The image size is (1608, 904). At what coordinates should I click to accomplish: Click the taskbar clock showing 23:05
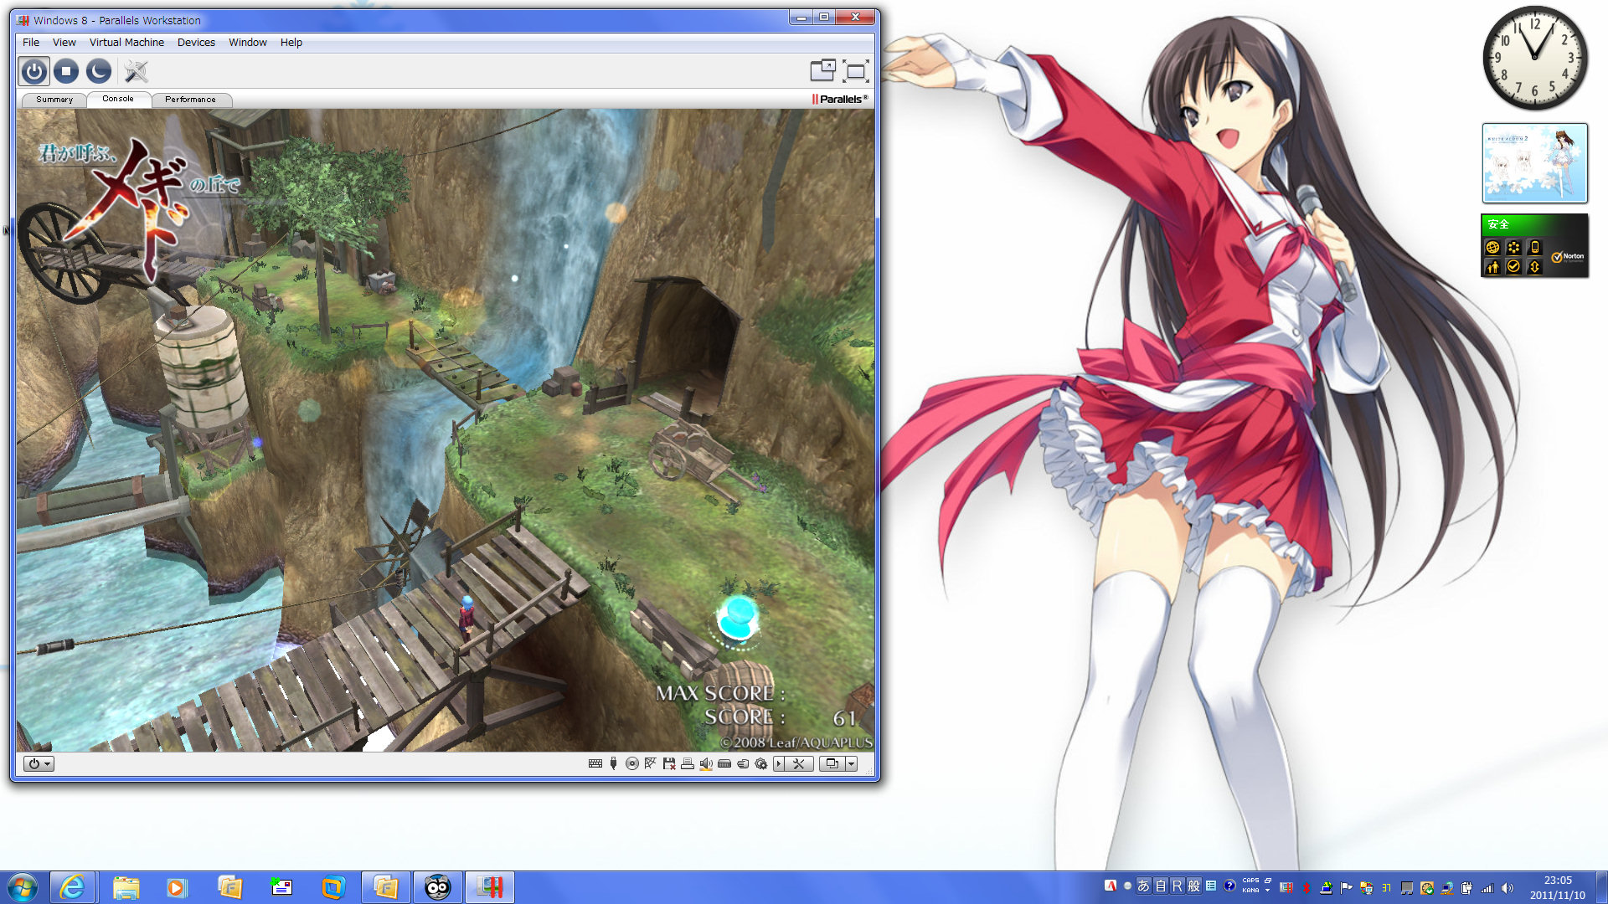[1557, 887]
